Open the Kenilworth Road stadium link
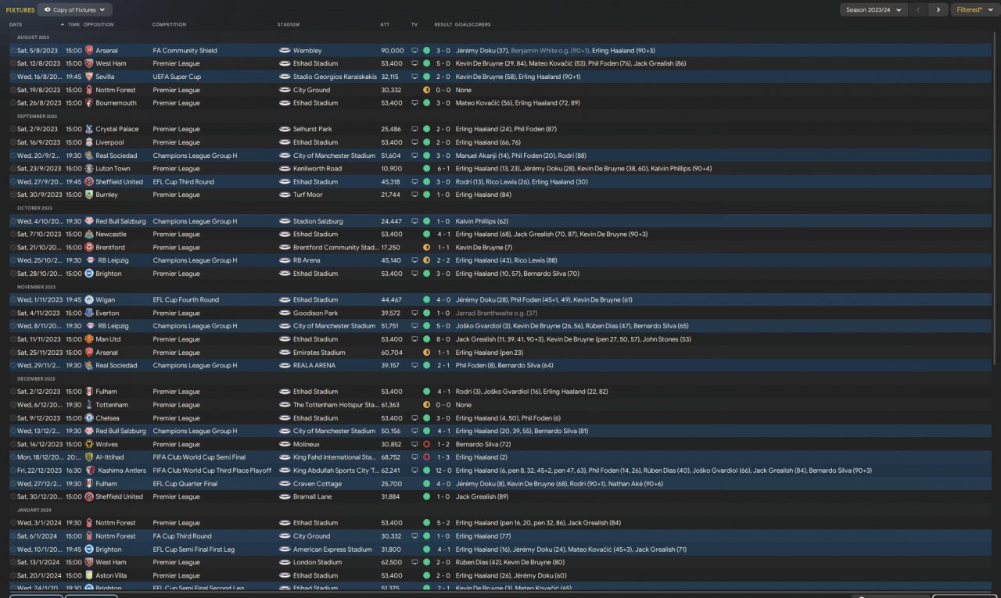Image resolution: width=1001 pixels, height=598 pixels. 318,169
